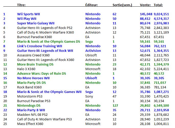Click total sales value 4,574,317
Image resolution: width=175 pixels, height=128 pixels.
tap(161, 19)
